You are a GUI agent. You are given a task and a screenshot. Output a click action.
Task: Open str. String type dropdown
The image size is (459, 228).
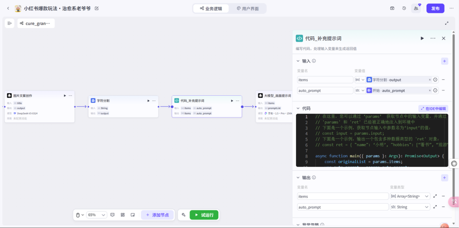pyautogui.click(x=410, y=207)
